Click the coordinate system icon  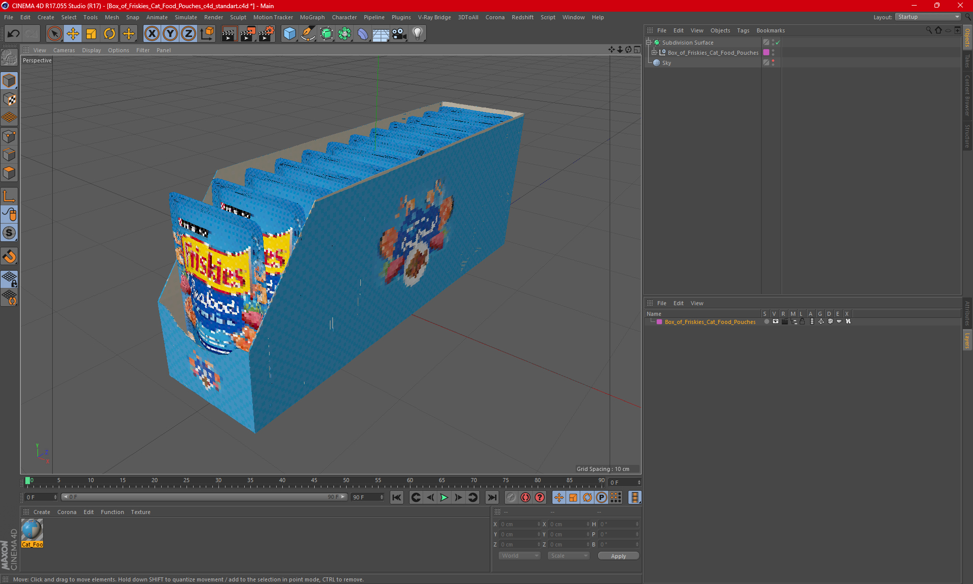[x=207, y=33]
